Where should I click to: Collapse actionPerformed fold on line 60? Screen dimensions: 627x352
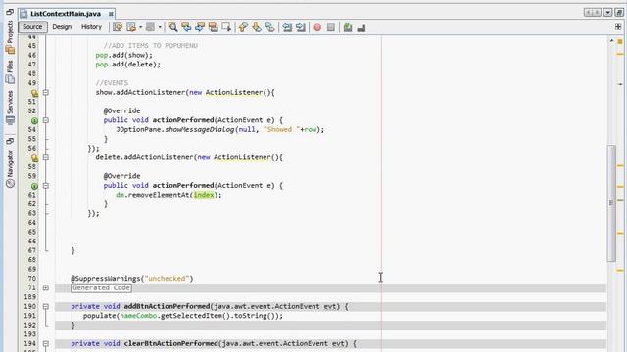pyautogui.click(x=46, y=185)
